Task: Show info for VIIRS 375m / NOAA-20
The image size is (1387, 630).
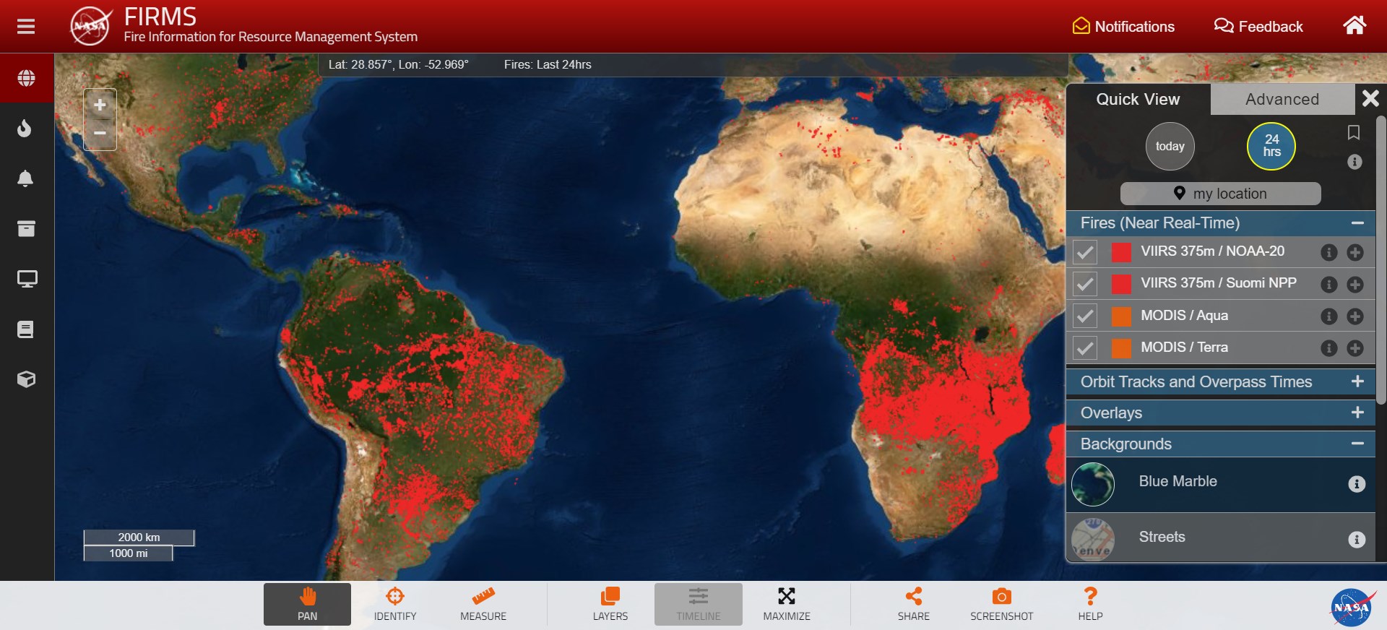Action: [x=1328, y=252]
